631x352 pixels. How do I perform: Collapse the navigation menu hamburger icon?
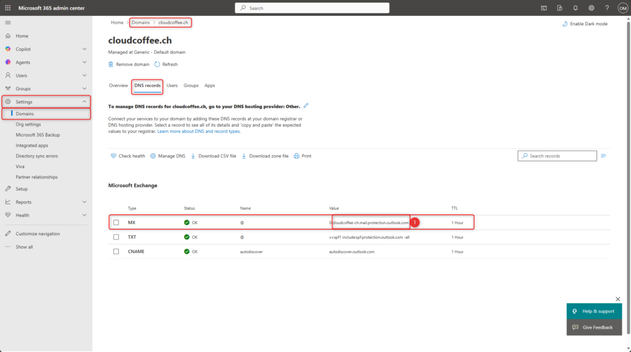click(7, 23)
